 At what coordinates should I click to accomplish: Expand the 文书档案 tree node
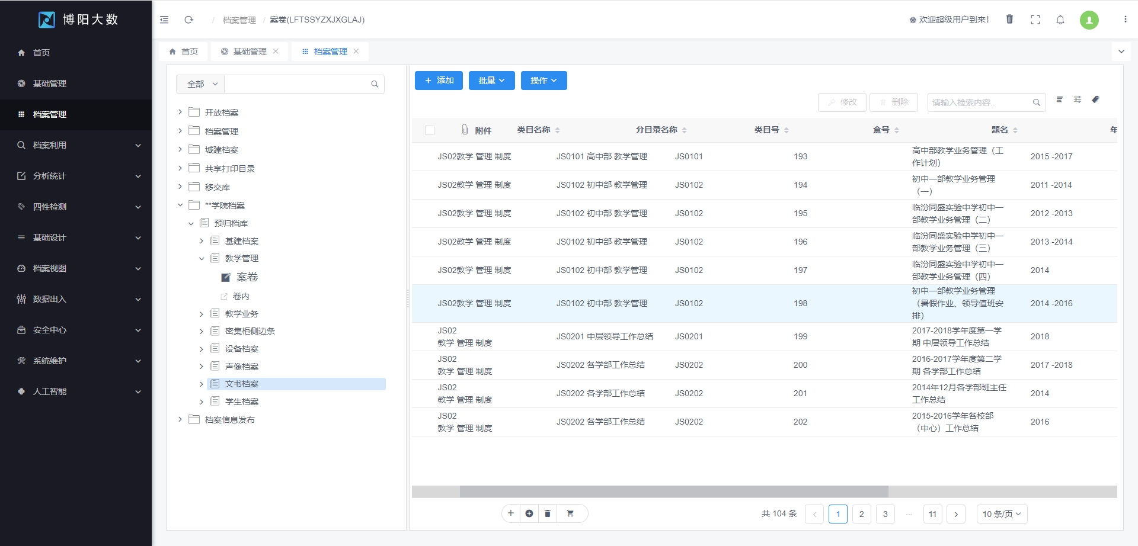(x=202, y=384)
